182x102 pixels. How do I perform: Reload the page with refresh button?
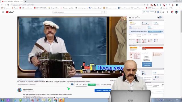pyautogui.click(x=8, y=5)
